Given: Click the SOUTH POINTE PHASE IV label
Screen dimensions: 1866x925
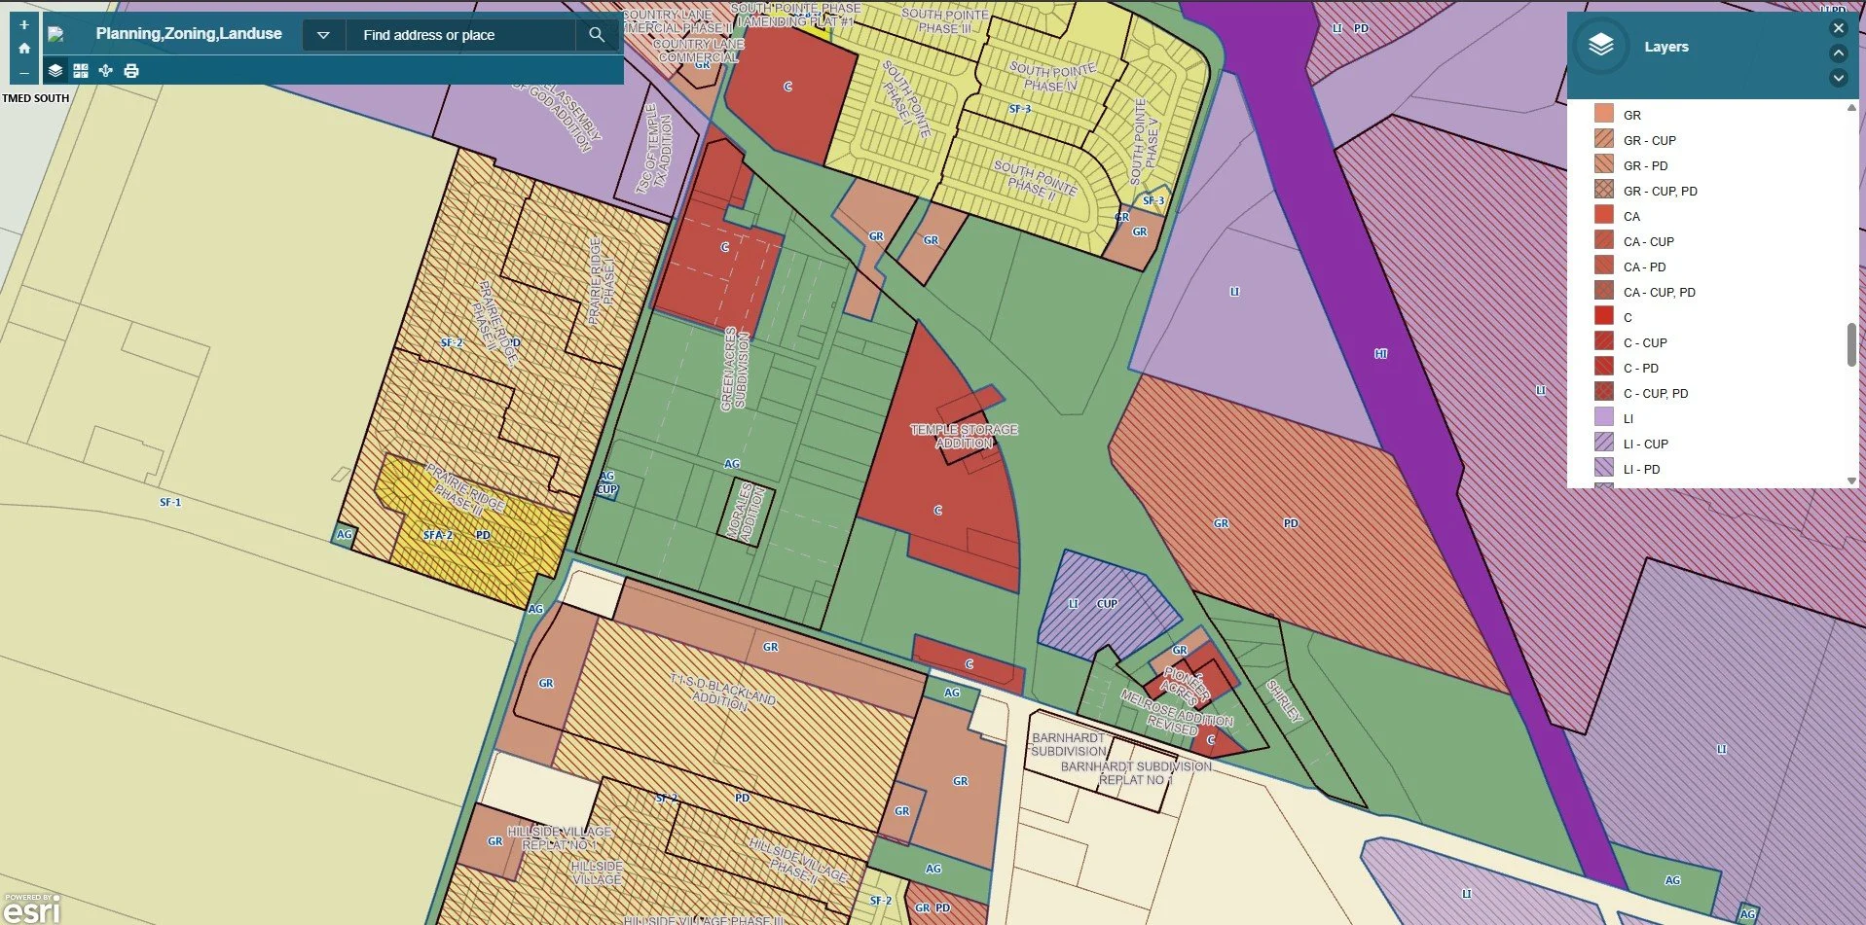Looking at the screenshot, I should pyautogui.click(x=1051, y=78).
